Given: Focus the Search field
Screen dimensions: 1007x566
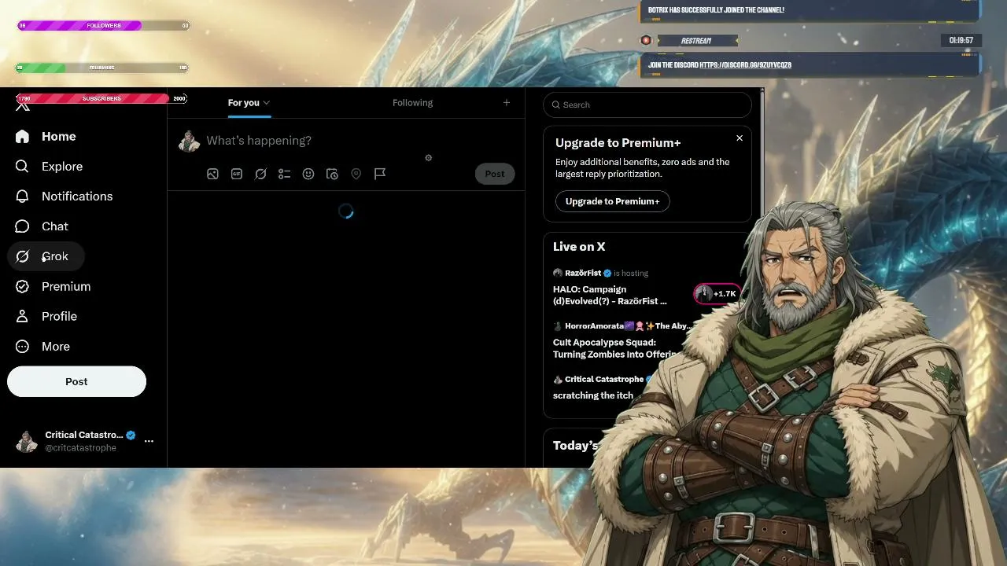Looking at the screenshot, I should pos(647,105).
